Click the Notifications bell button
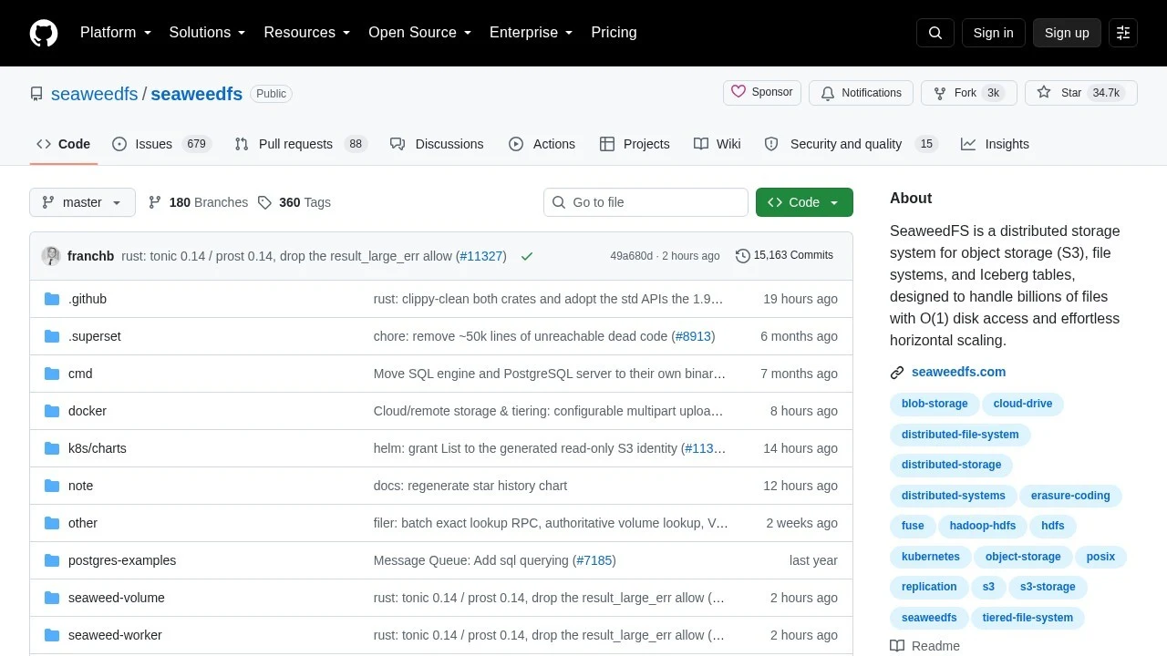The width and height of the screenshot is (1167, 656). click(x=862, y=93)
